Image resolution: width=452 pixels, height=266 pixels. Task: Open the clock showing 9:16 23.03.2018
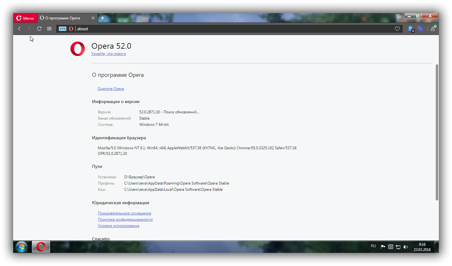pyautogui.click(x=422, y=247)
